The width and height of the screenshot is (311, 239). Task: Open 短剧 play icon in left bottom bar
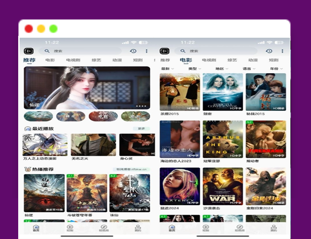click(70, 228)
